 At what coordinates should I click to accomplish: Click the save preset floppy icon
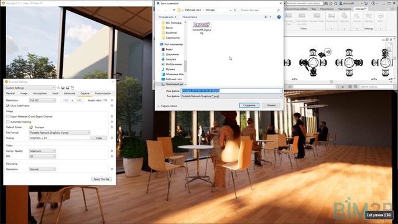(x=63, y=88)
